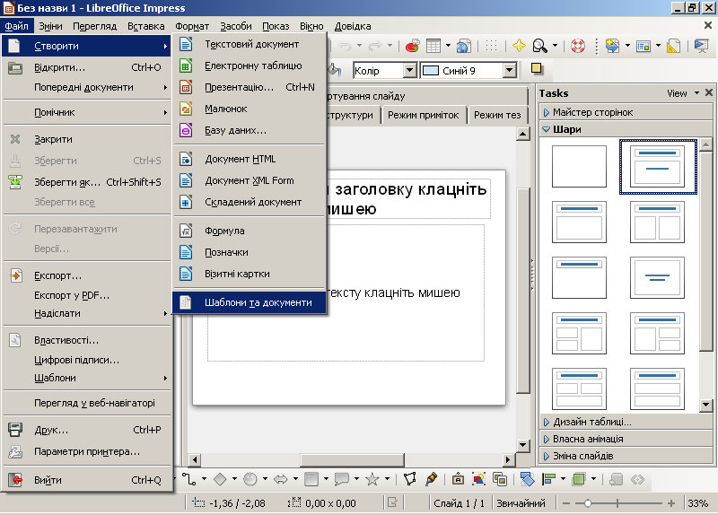Switch to Режим приміток tab

click(423, 116)
